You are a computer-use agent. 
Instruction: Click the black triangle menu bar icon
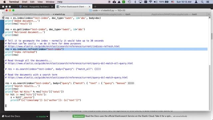[119, 2]
